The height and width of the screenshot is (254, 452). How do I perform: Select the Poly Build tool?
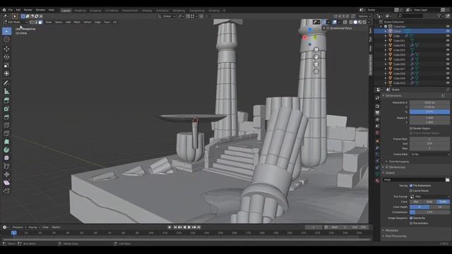pos(6,142)
